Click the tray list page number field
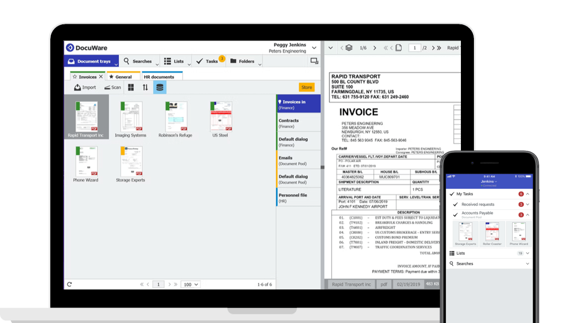This screenshot has height=323, width=575. (159, 284)
